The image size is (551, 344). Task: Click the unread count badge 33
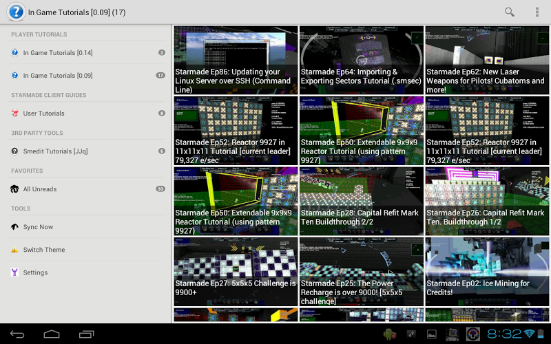click(160, 189)
